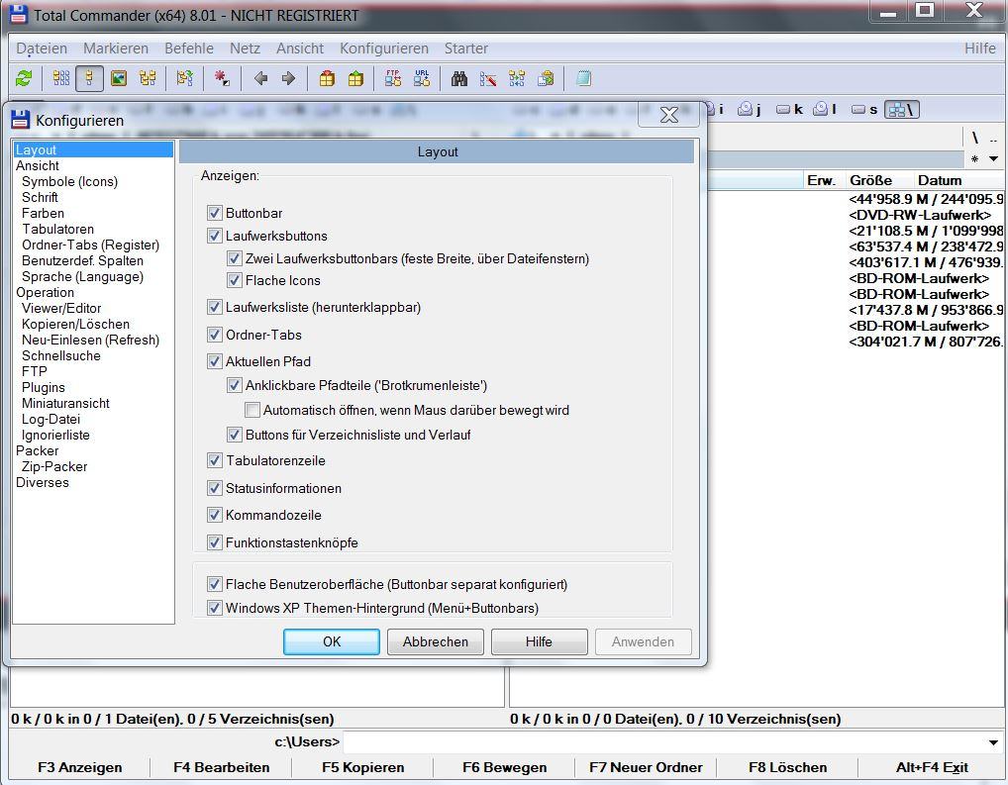Click the asterisk favorites button in right panel
The width and height of the screenshot is (1008, 785).
[975, 158]
